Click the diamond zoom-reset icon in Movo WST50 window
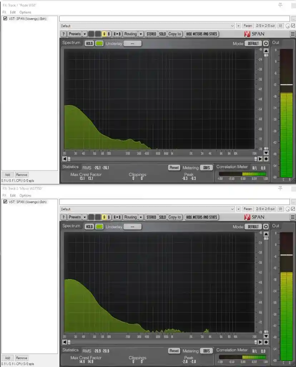 pyautogui.click(x=266, y=342)
